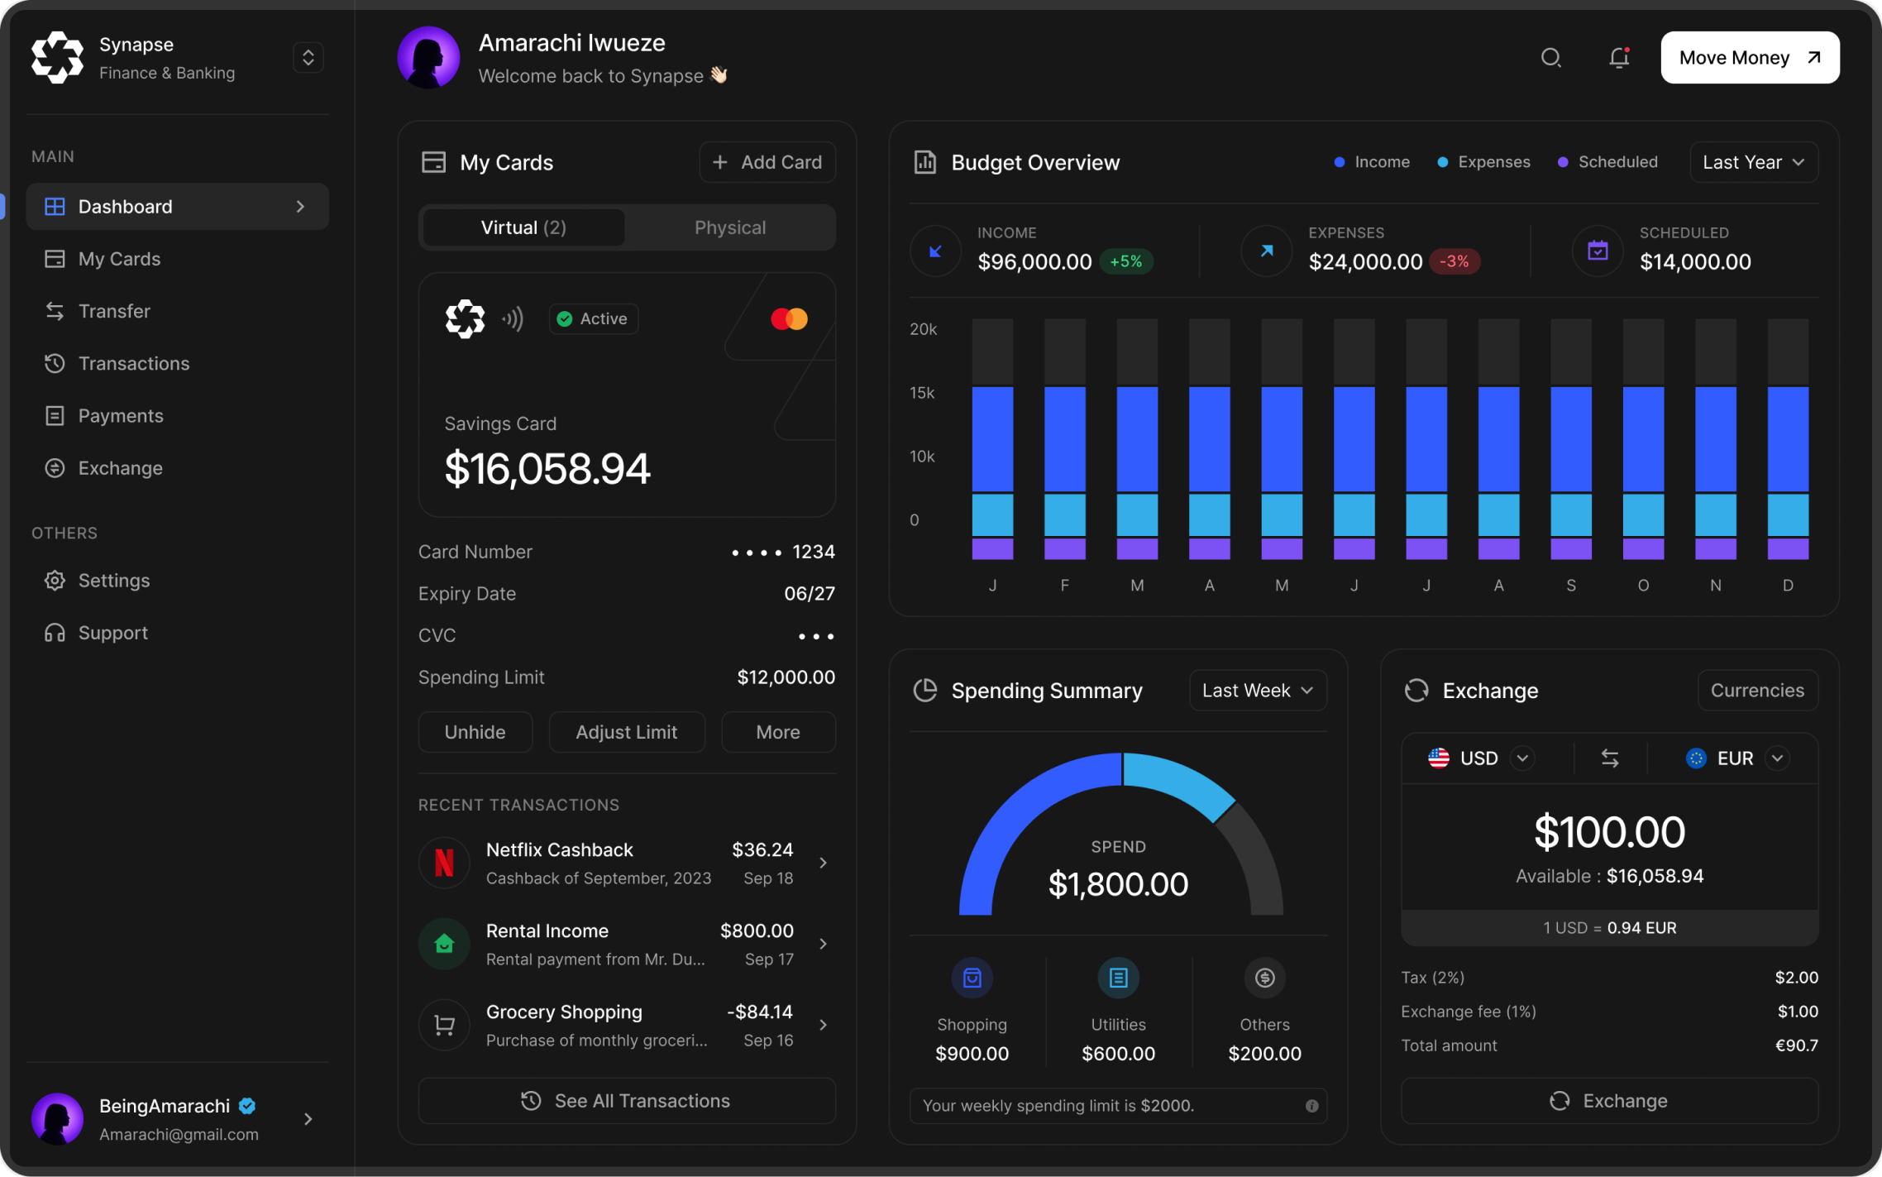Screen dimensions: 1882x1177
Task: Toggle the Income legend series
Action: (x=1372, y=162)
